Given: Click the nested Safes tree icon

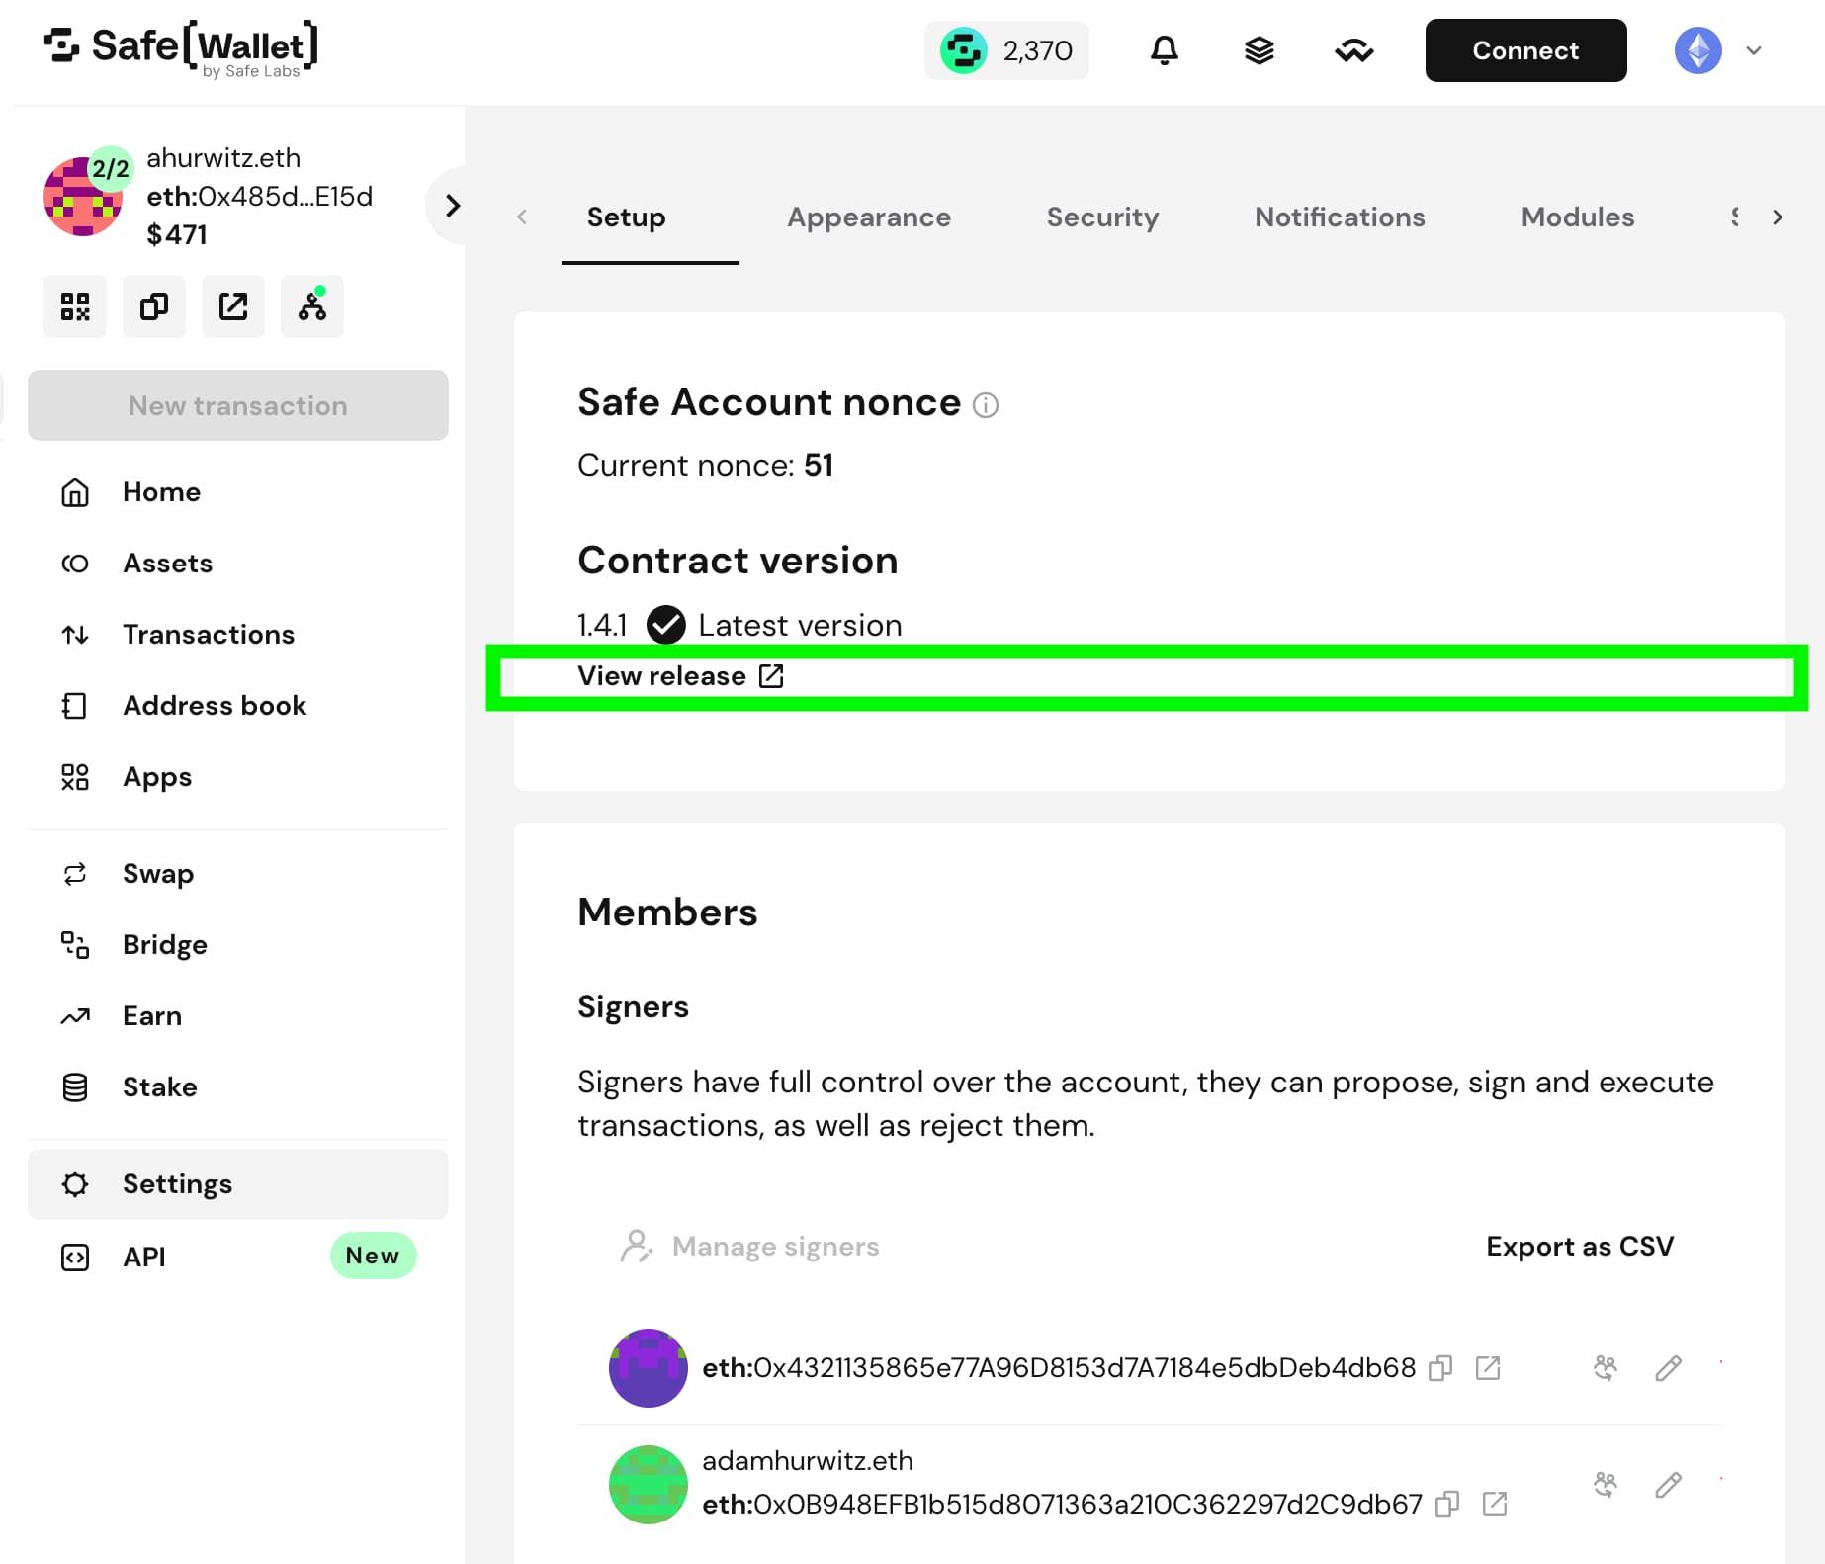Looking at the screenshot, I should 312,306.
